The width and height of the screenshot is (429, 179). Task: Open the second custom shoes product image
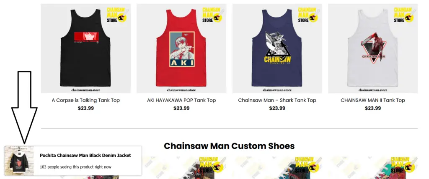click(181, 168)
